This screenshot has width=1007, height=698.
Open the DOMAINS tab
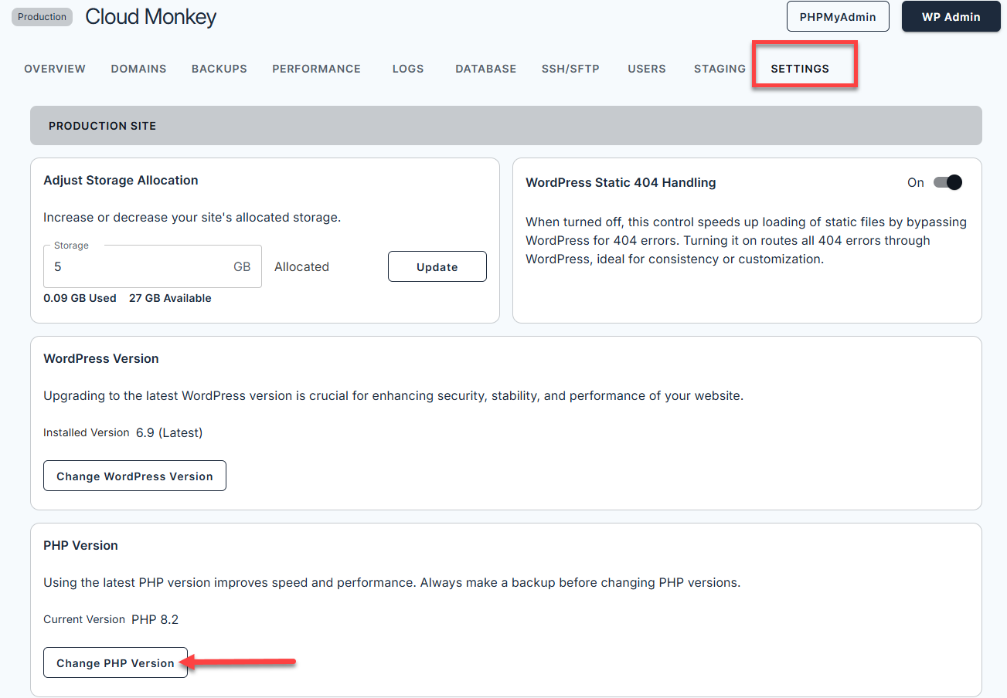[x=138, y=68]
